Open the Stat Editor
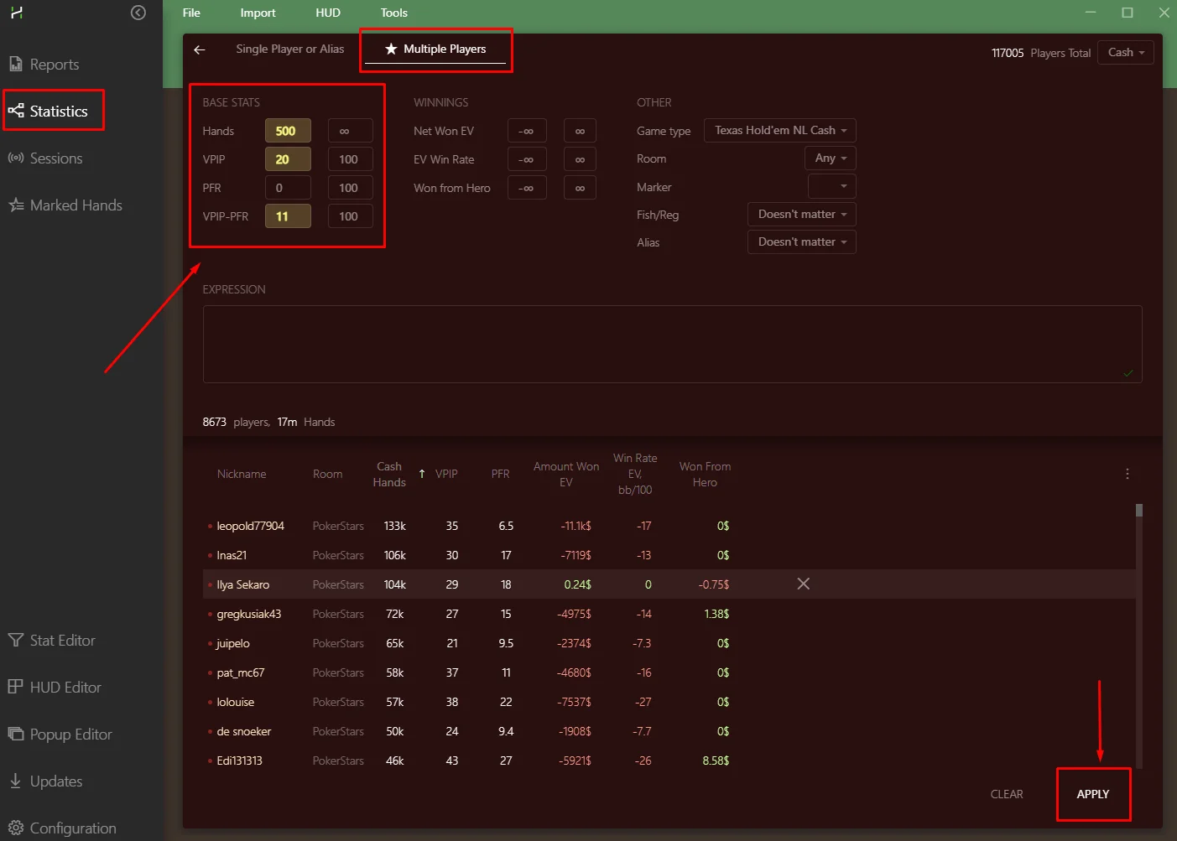This screenshot has width=1177, height=841. 62,641
